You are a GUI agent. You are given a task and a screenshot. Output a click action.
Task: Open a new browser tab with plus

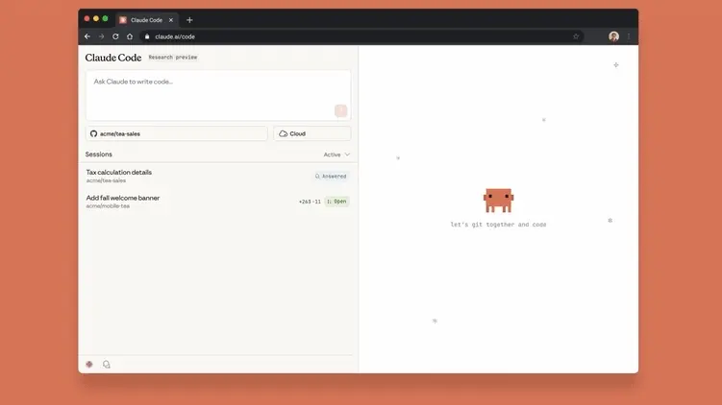point(189,20)
